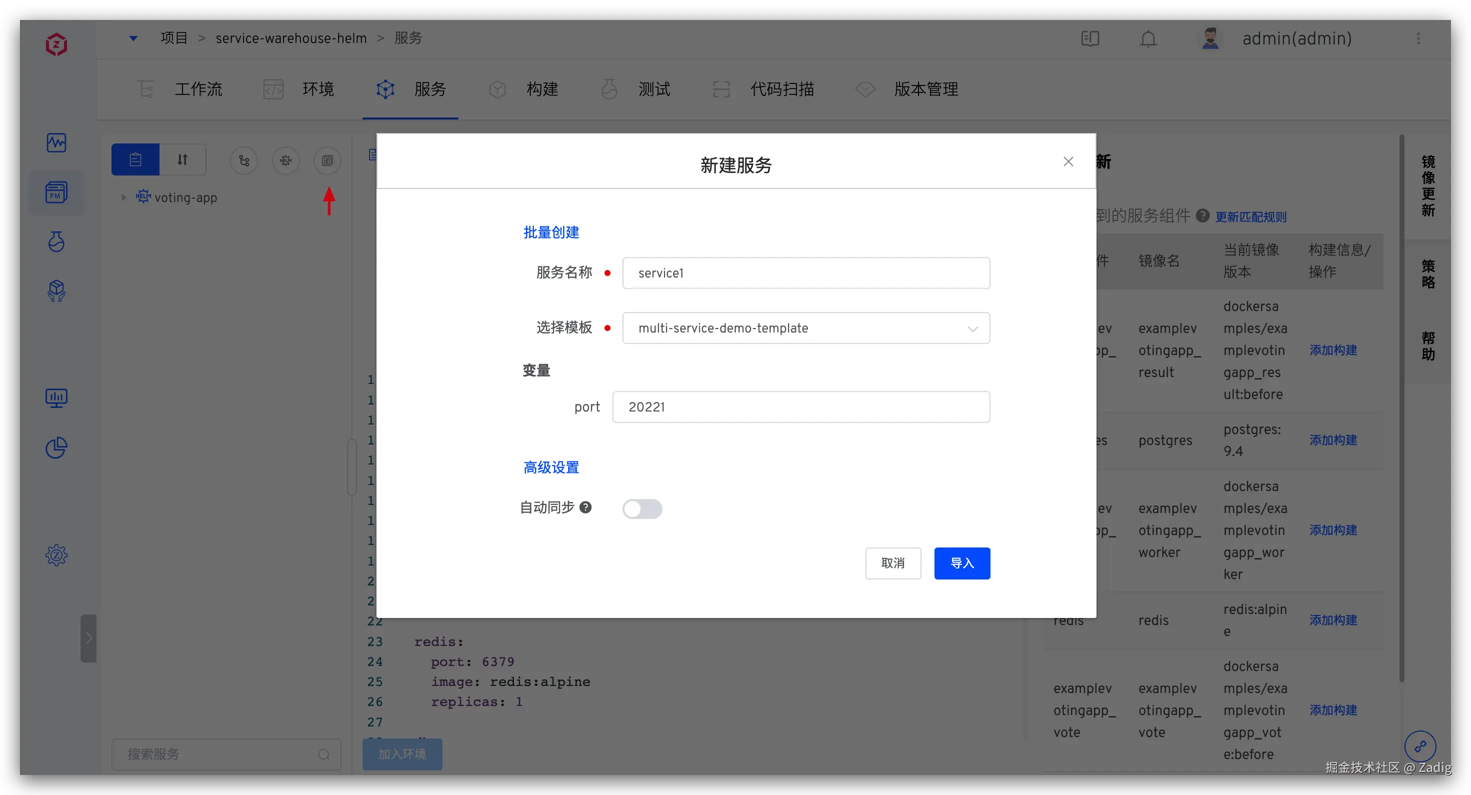The height and width of the screenshot is (795, 1471).
Task: Open the notifications bell icon
Action: [1148, 39]
